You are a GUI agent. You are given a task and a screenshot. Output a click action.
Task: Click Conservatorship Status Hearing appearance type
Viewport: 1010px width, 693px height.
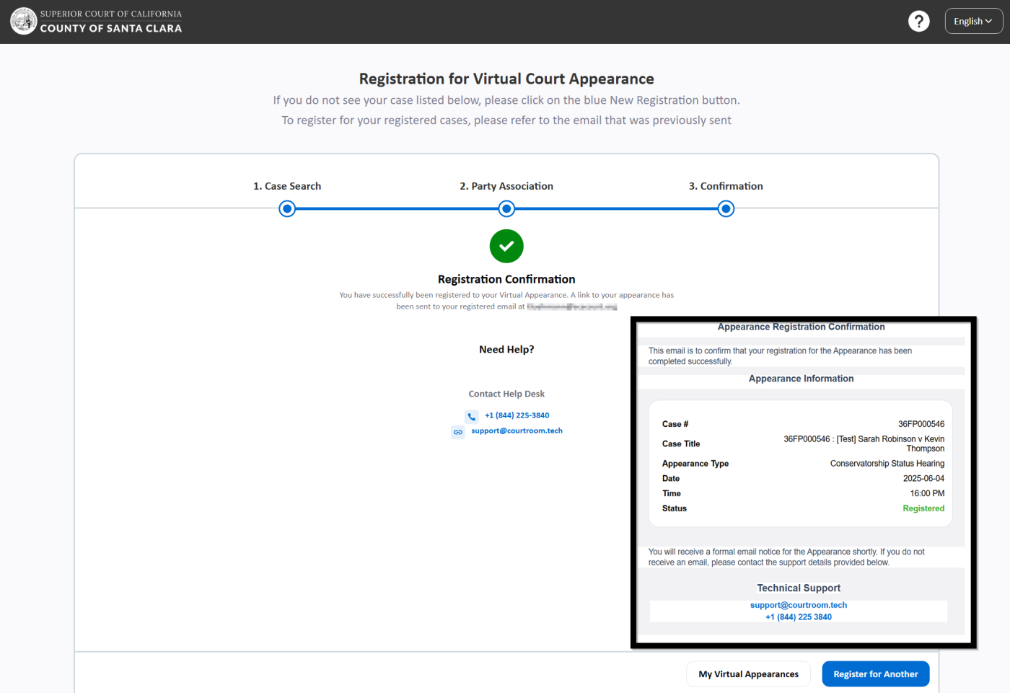pos(887,464)
